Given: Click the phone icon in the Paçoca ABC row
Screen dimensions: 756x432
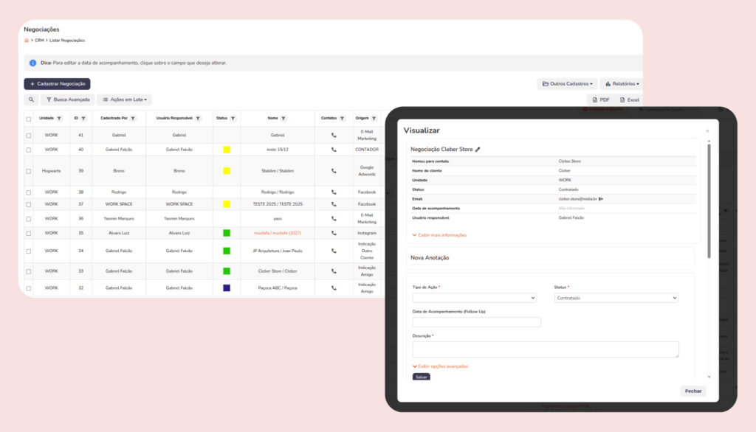Looking at the screenshot, I should (x=334, y=288).
